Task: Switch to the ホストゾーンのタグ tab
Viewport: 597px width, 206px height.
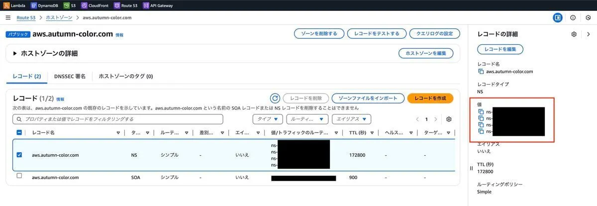Action: [x=125, y=76]
